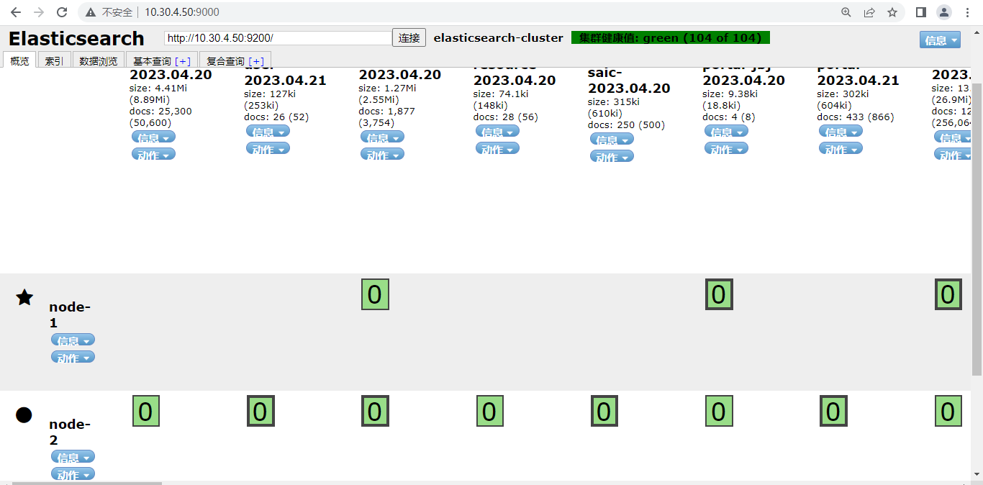Select node-2 shard 0 under the 302ki index
983x485 pixels.
click(x=833, y=412)
